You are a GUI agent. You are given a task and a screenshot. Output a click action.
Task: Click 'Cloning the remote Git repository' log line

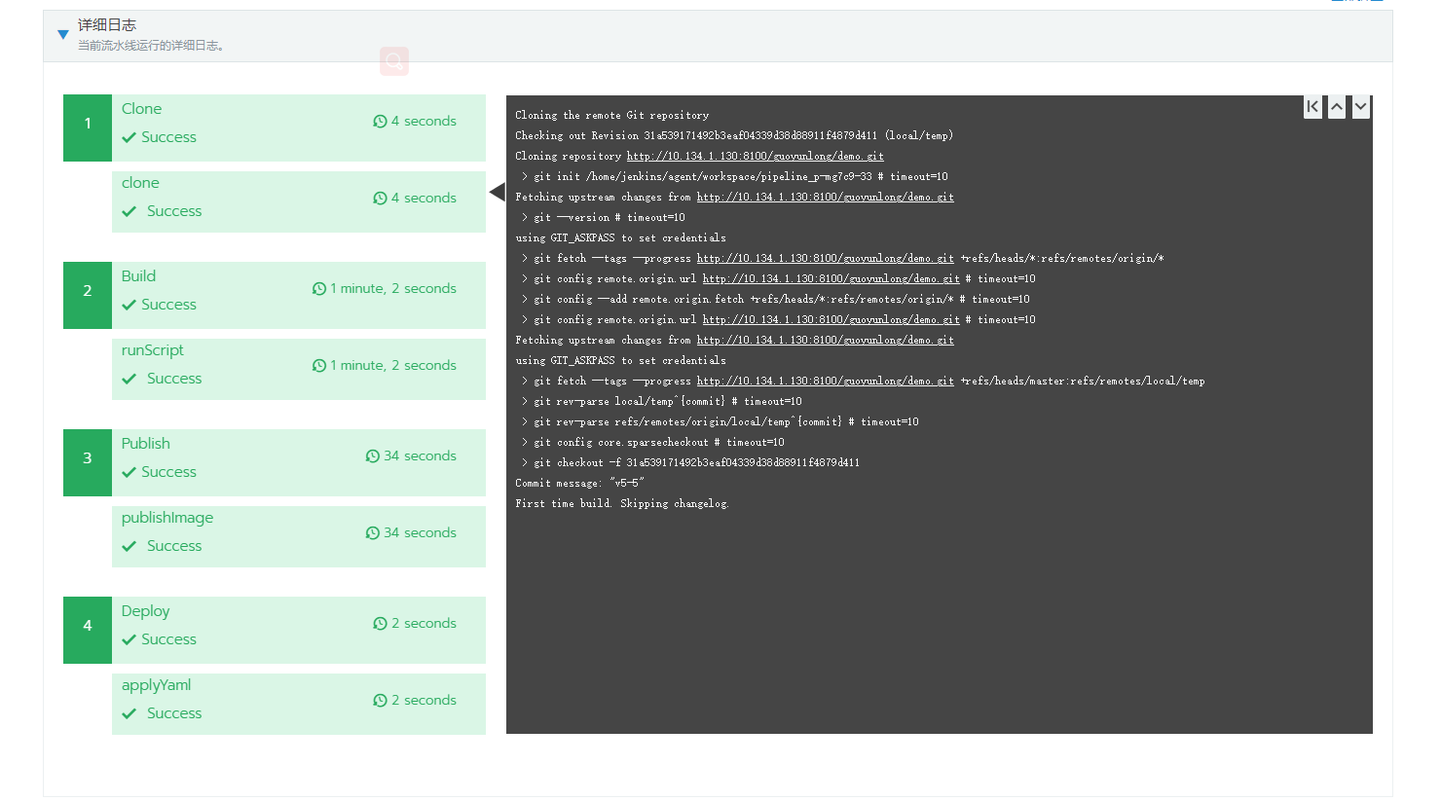612,116
